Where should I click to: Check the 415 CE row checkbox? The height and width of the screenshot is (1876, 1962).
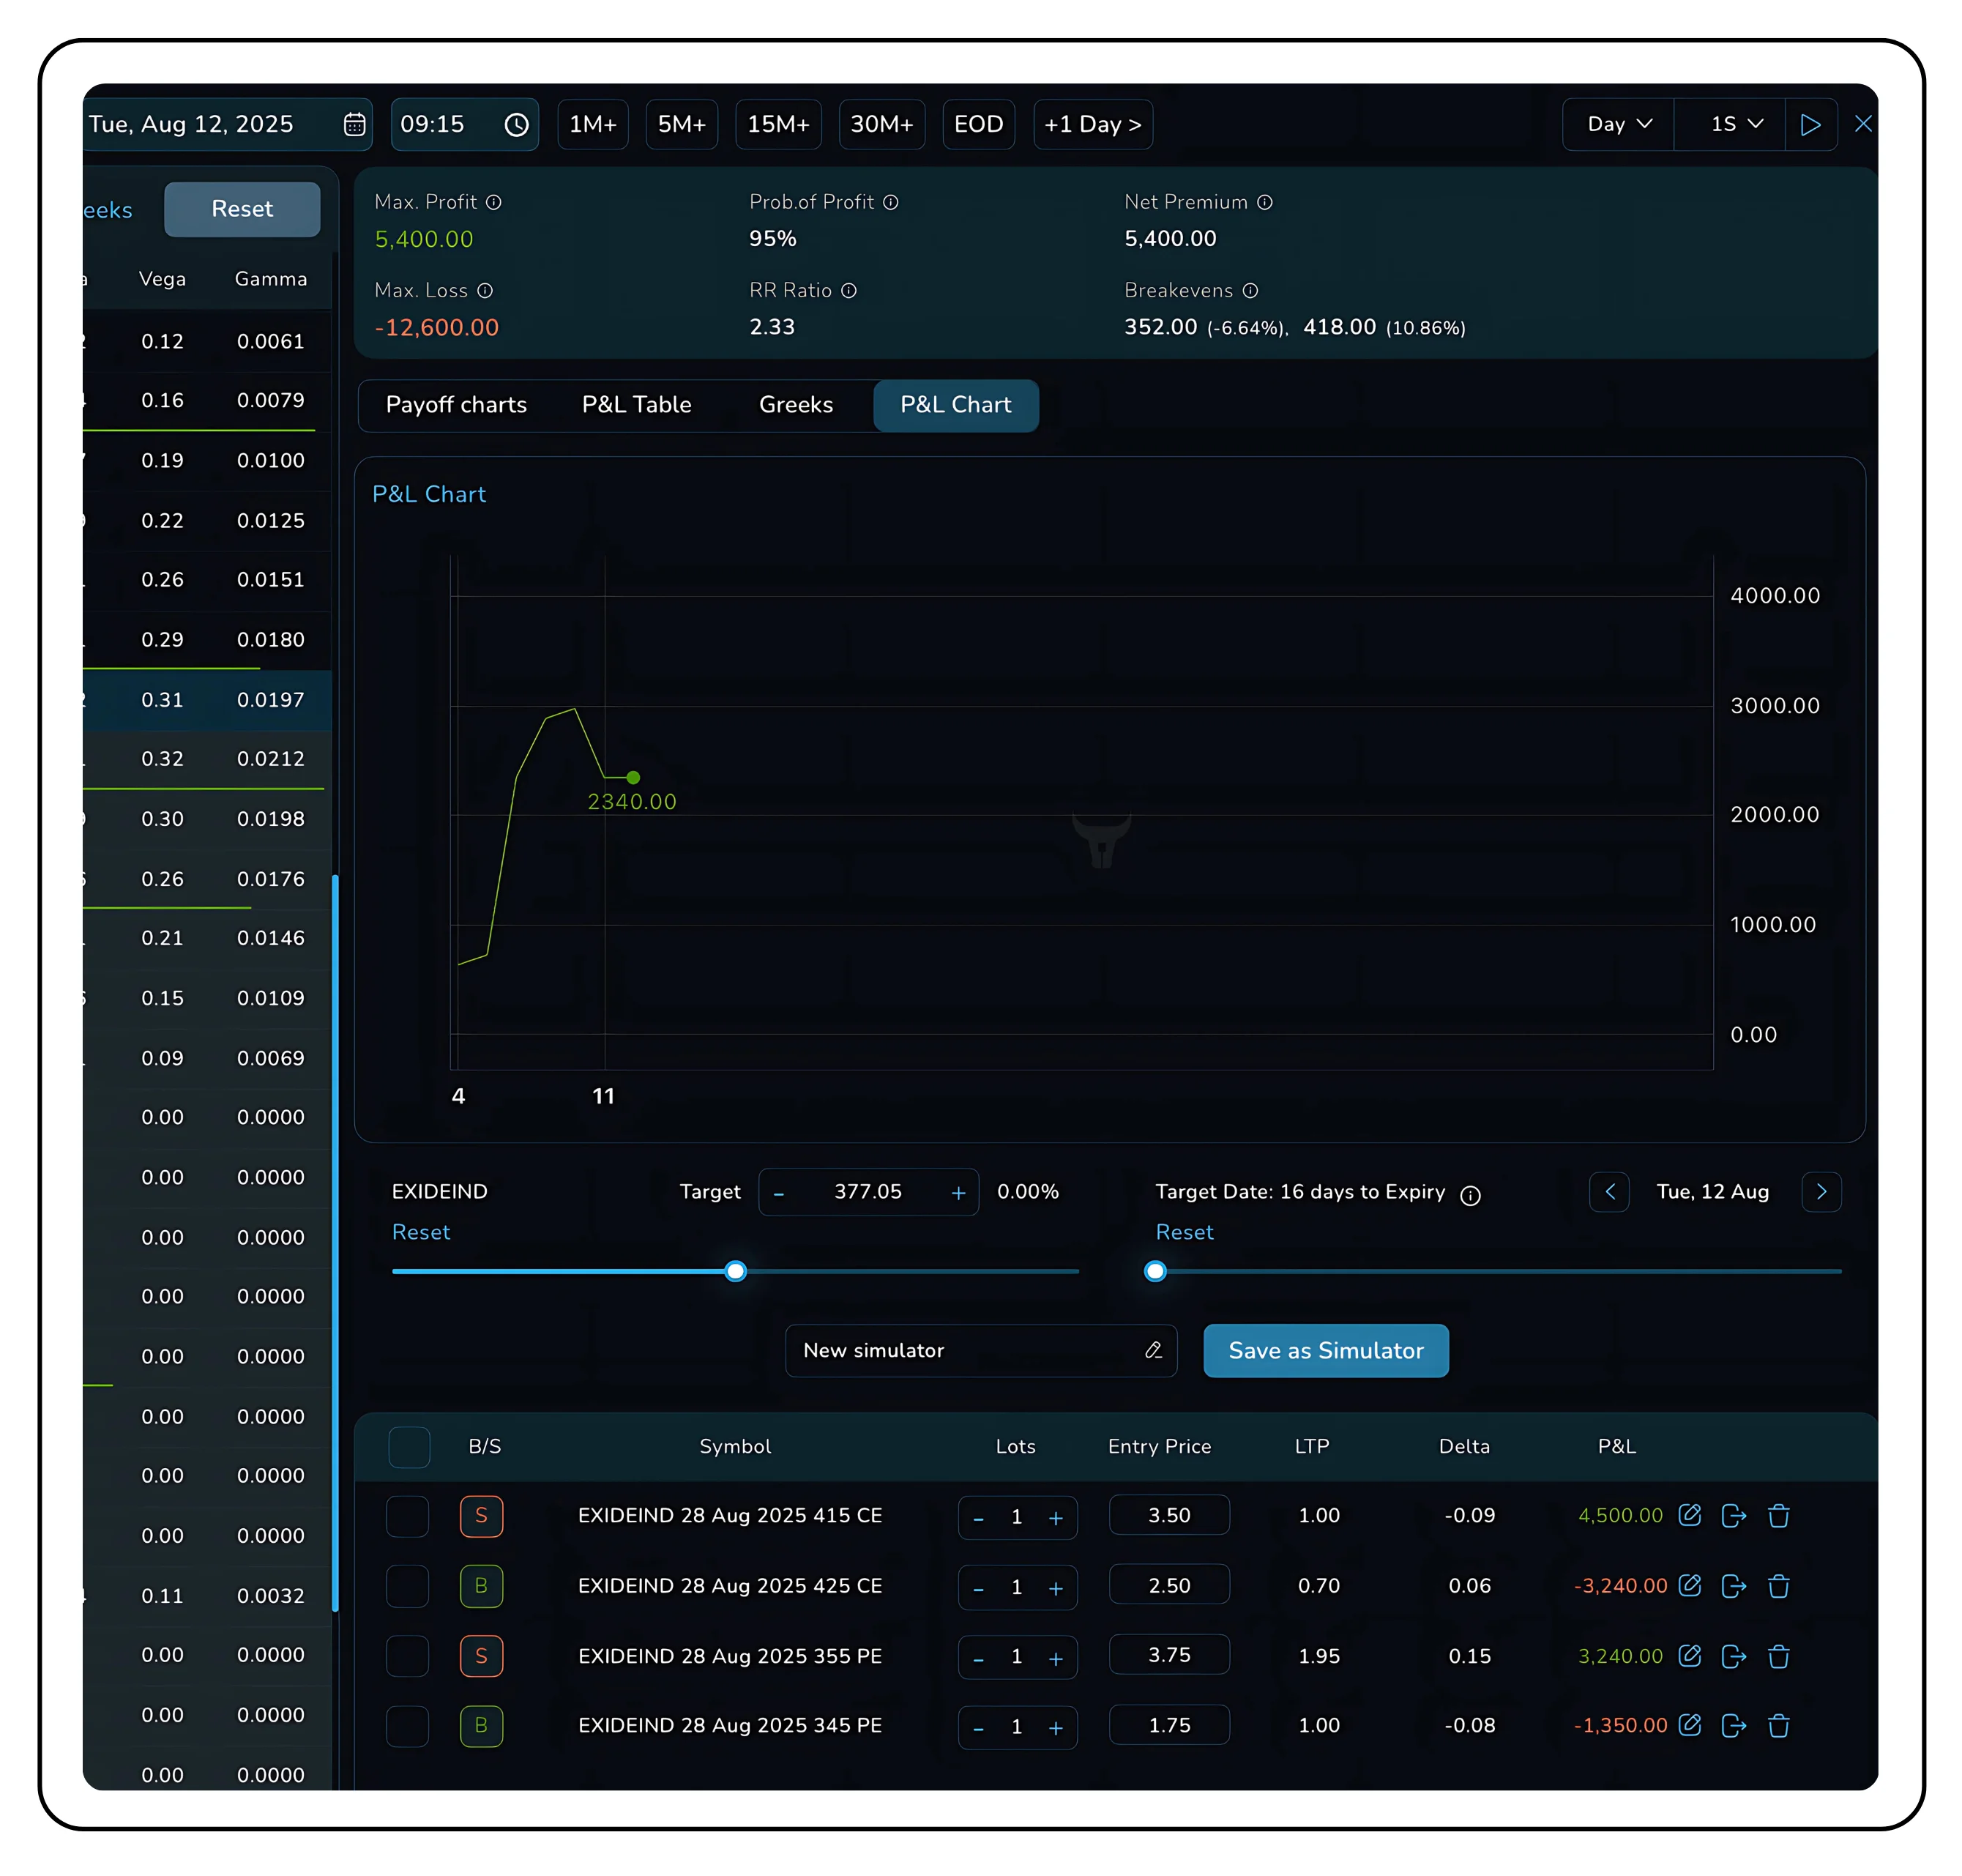[407, 1516]
